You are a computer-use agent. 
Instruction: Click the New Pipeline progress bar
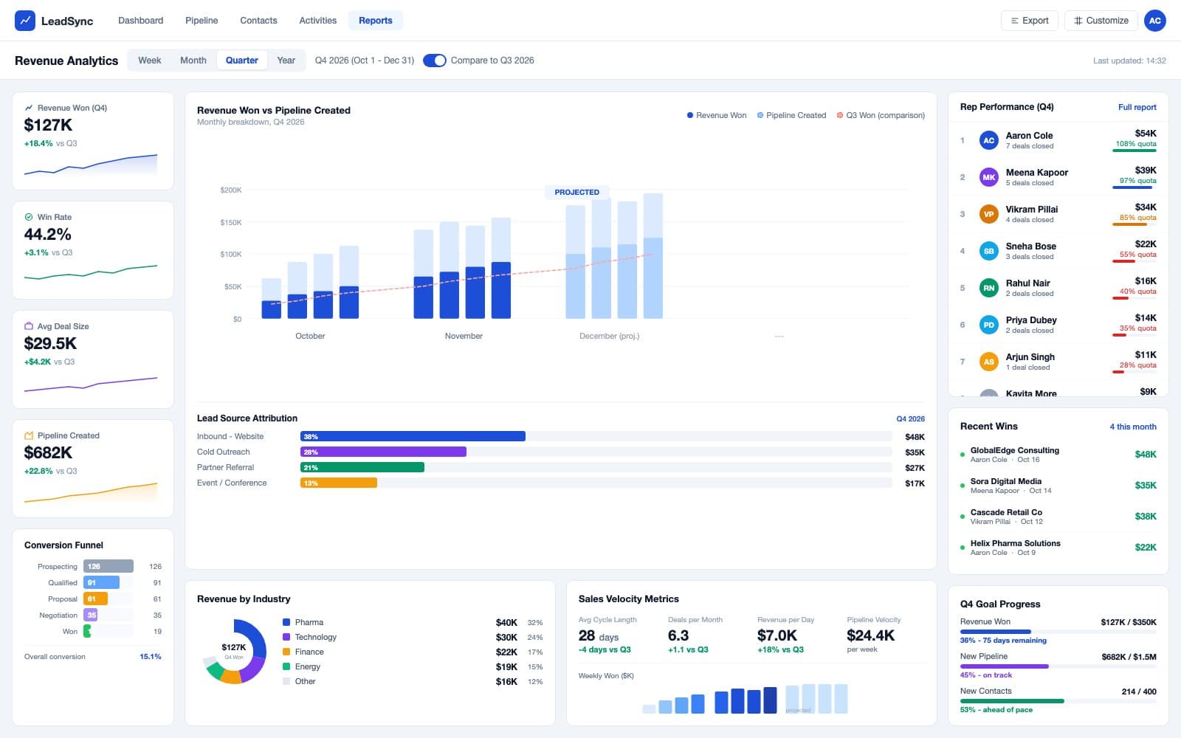pyautogui.click(x=1058, y=666)
